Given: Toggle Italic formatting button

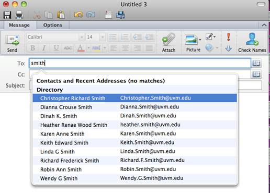Looking at the screenshot, I should pos(44,48).
